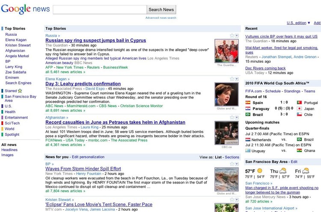Viewport: 321px width, 212px height.
Task: Open San Francisco Bay Area sidebar section
Action: tap(21, 99)
